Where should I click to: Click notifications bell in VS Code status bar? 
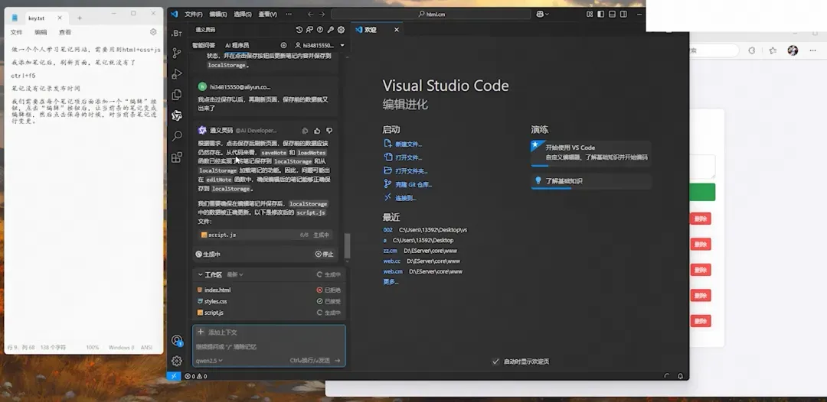tap(681, 376)
